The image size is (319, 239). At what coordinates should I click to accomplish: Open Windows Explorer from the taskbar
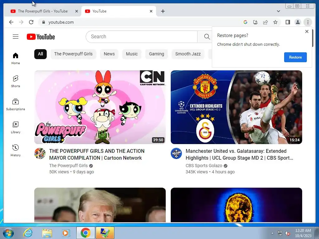pos(47,233)
